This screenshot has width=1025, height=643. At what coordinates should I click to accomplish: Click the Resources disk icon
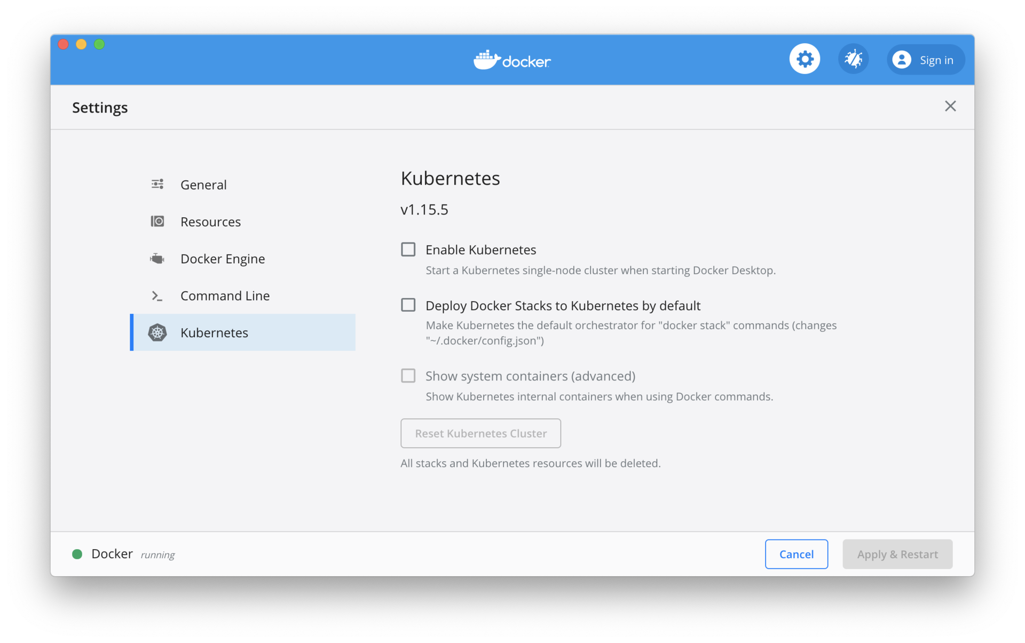157,221
